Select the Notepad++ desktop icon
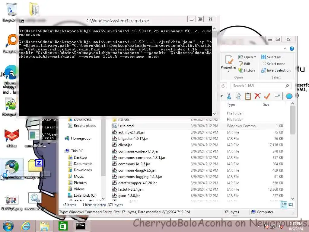Image resolution: width=309 pixels, height=232 pixels. coord(9,107)
